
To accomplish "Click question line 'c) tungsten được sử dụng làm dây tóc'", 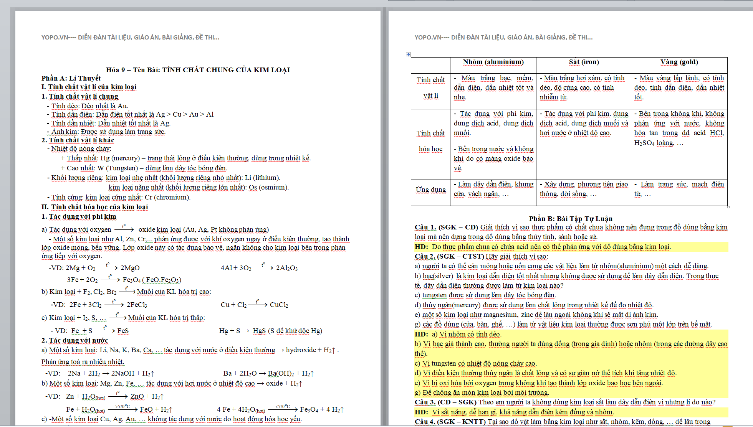I will (485, 295).
